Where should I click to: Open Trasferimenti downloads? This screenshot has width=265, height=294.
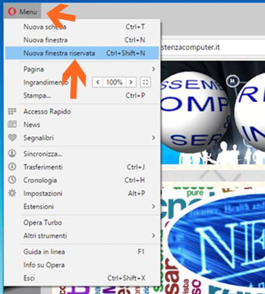tap(82, 167)
